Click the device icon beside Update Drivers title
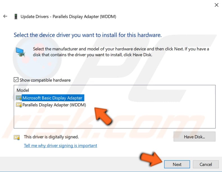Image resolution: width=222 pixels, height=172 pixels. click(x=16, y=16)
